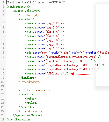Click the system.webServer opening tag

tap(27, 11)
